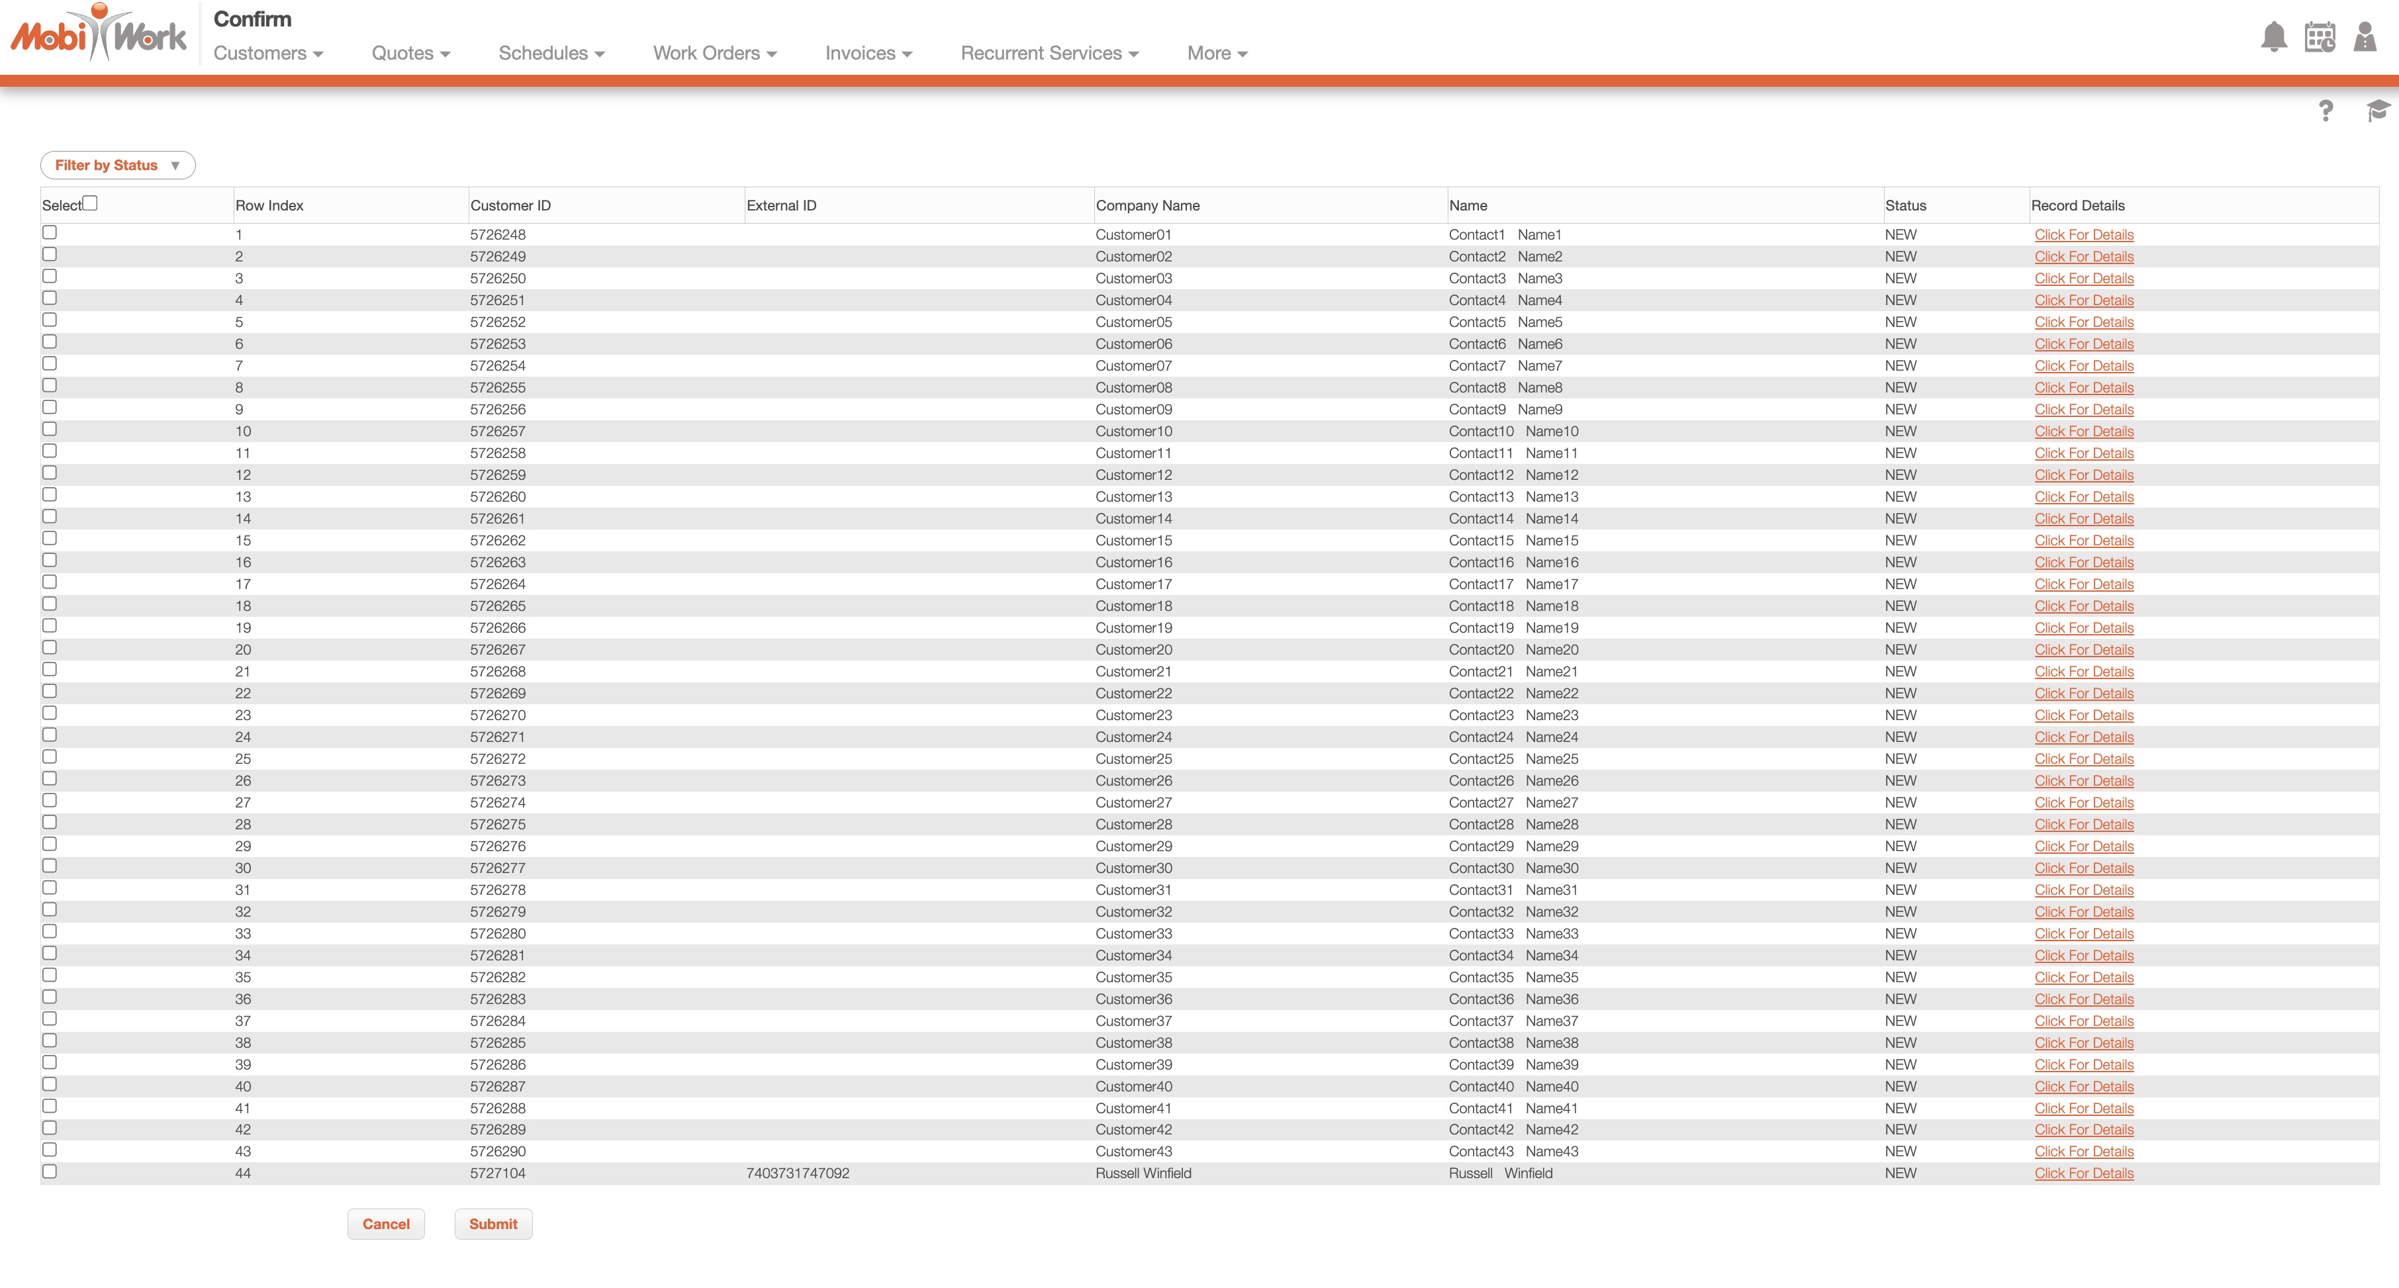Image resolution: width=2399 pixels, height=1288 pixels.
Task: Open the notifications bell icon
Action: pyautogui.click(x=2273, y=37)
